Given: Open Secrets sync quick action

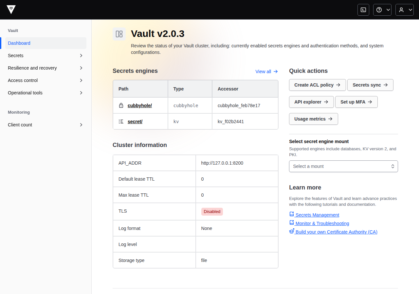Looking at the screenshot, I should (x=370, y=85).
